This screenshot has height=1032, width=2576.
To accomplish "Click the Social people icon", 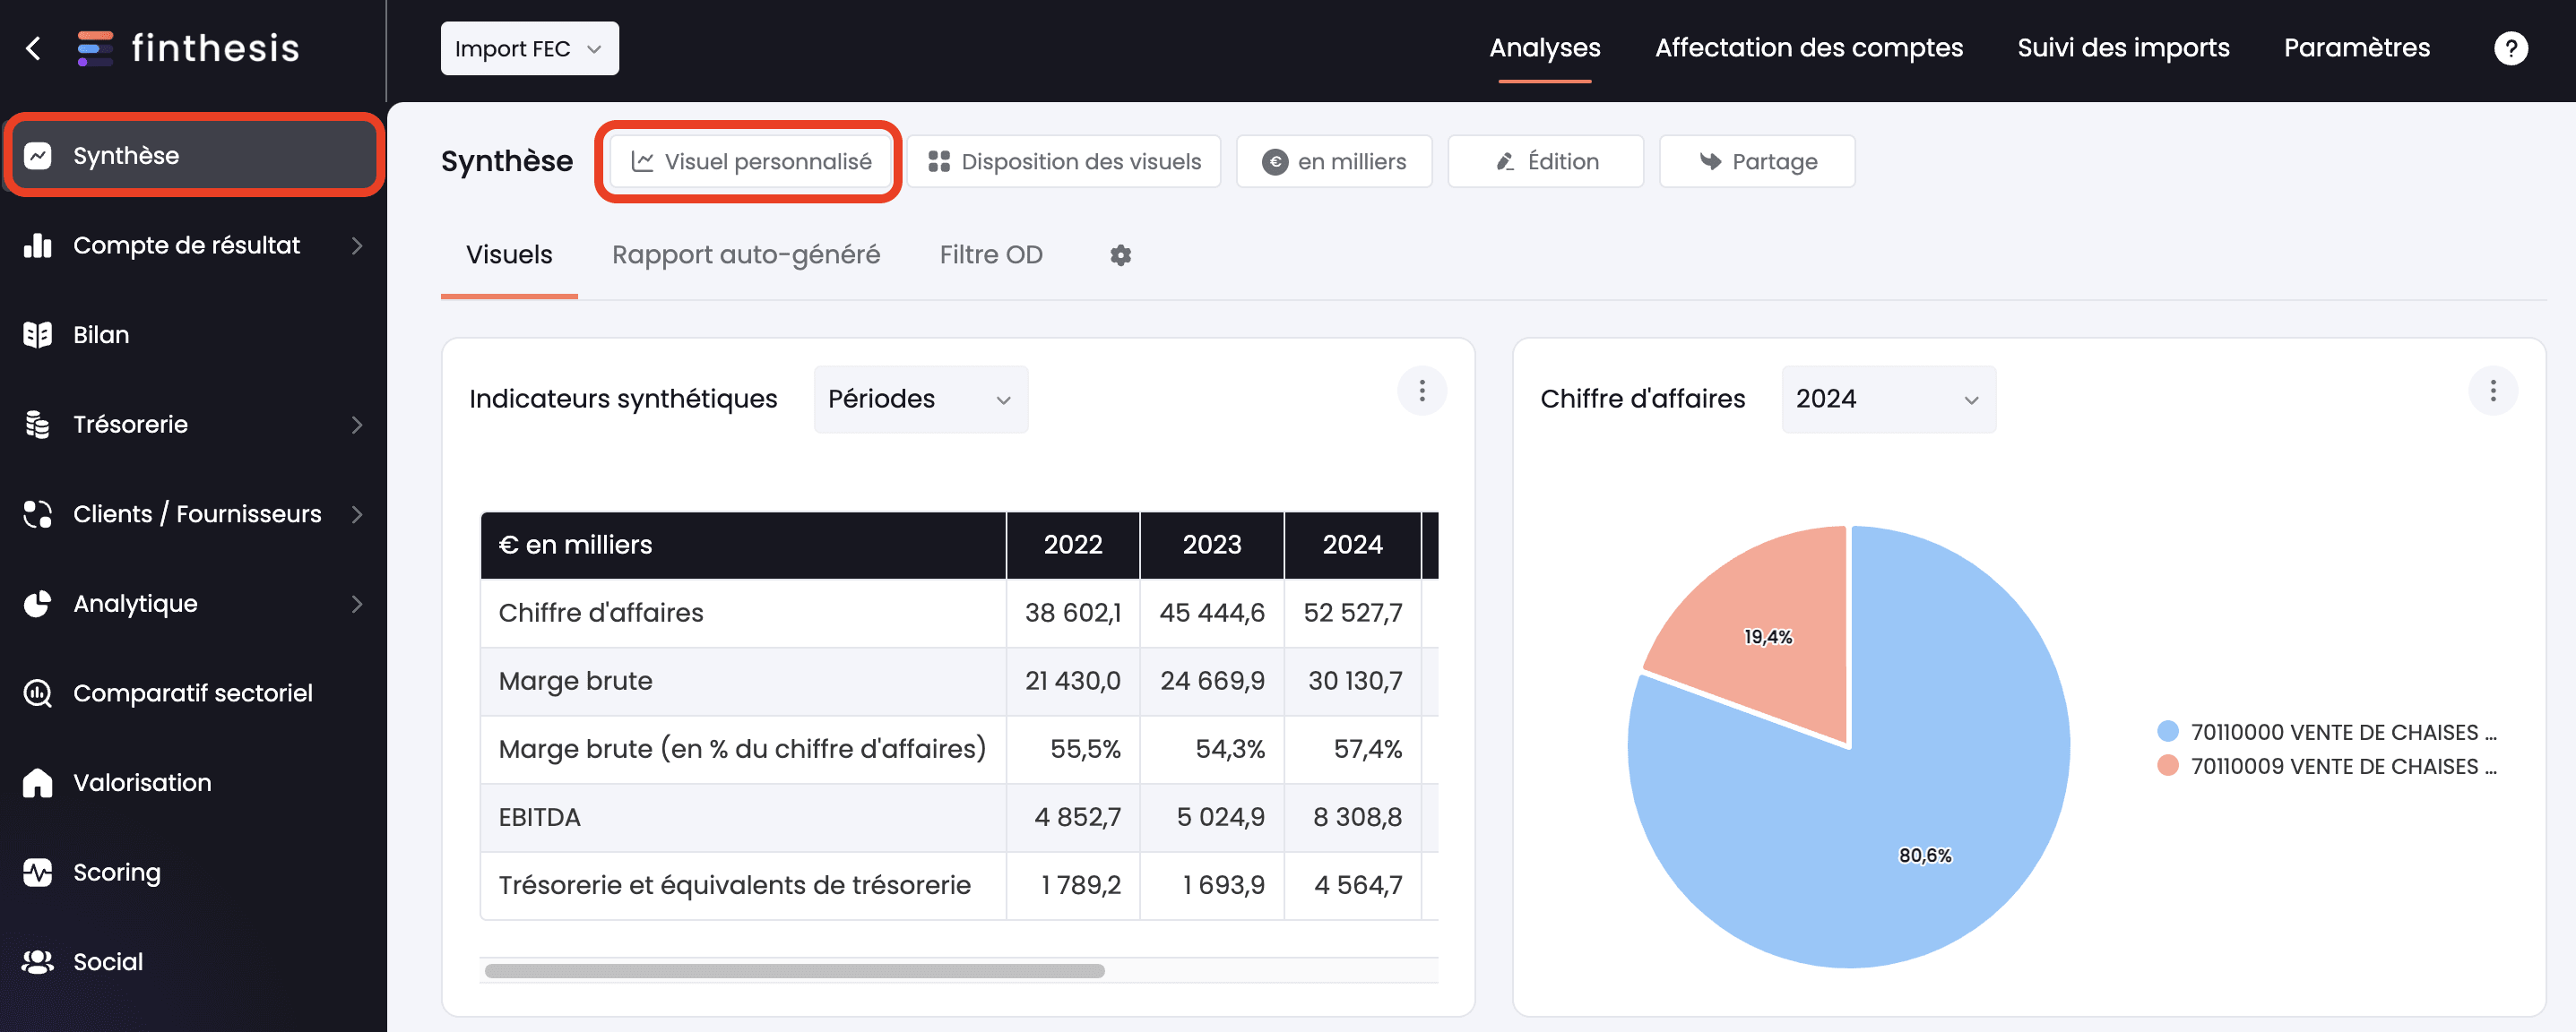I will tap(38, 962).
